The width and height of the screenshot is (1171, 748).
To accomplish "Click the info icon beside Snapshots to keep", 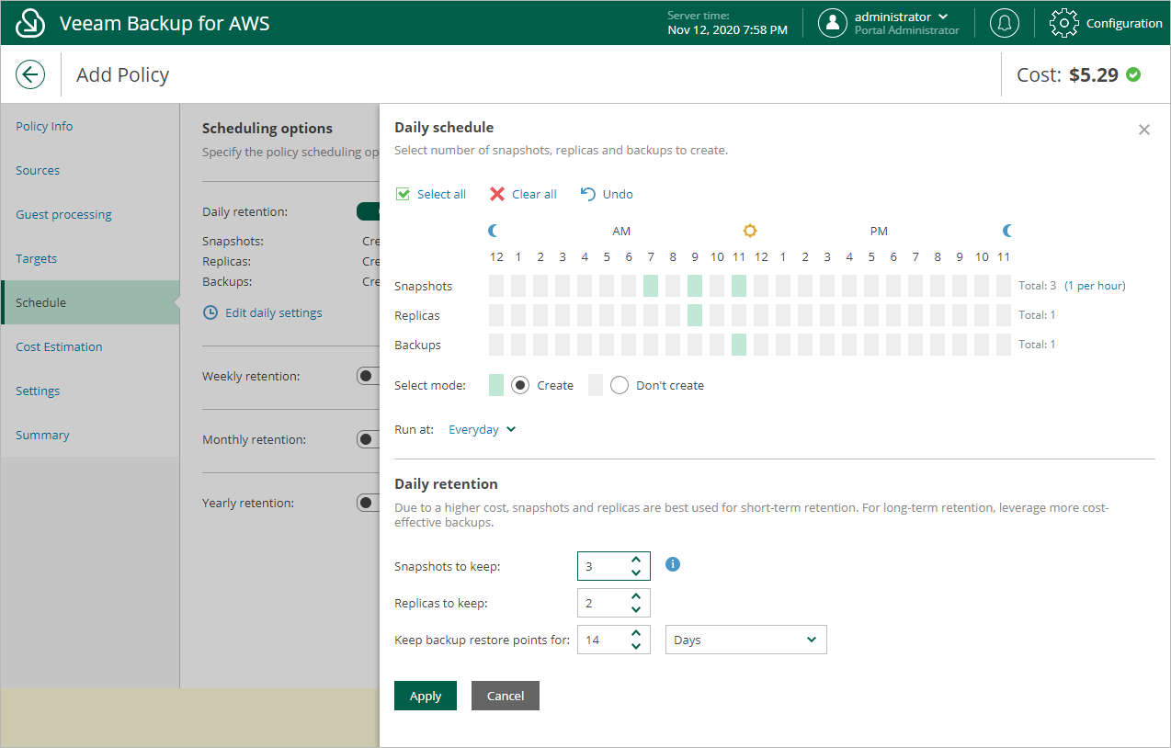I will (x=673, y=564).
